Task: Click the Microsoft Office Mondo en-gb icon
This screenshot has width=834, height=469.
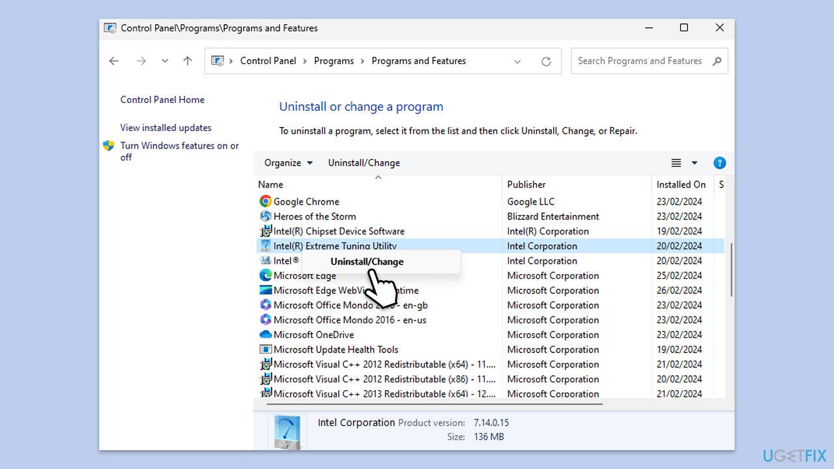Action: point(265,305)
